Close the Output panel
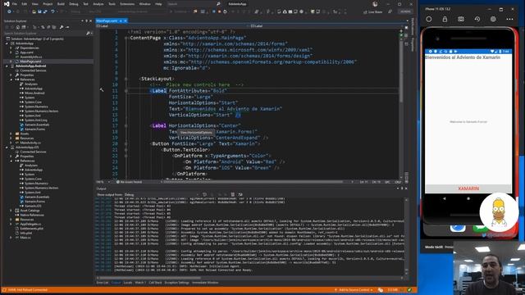 point(406,188)
